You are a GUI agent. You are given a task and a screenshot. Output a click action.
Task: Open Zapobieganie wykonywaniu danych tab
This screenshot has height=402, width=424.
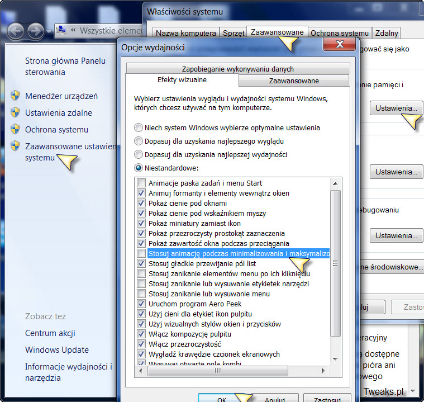pyautogui.click(x=237, y=69)
